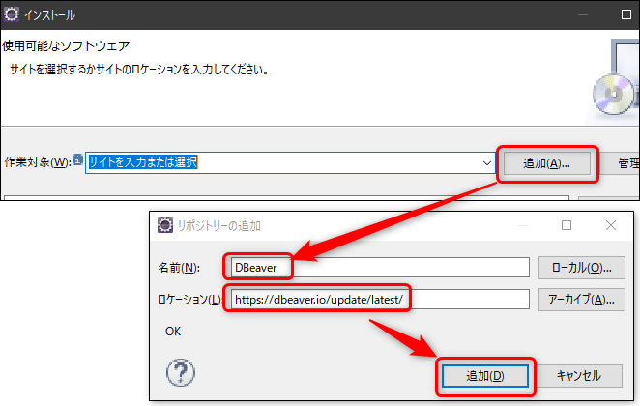The width and height of the screenshot is (640, 406).
Task: Click the OK status text in dialog
Action: pyautogui.click(x=173, y=332)
